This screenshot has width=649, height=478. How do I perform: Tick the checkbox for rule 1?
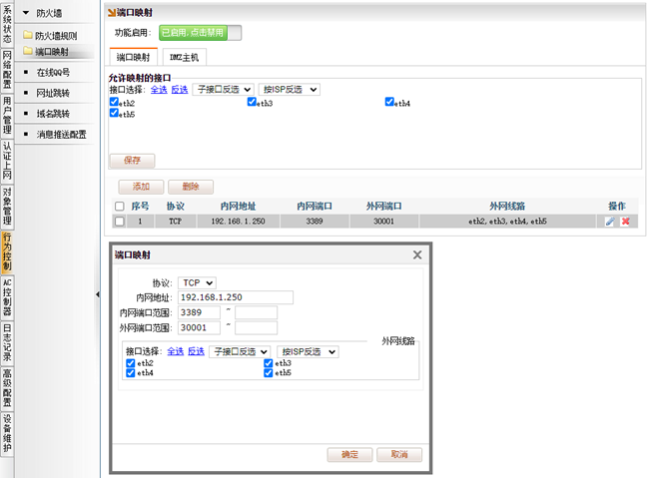tap(120, 222)
